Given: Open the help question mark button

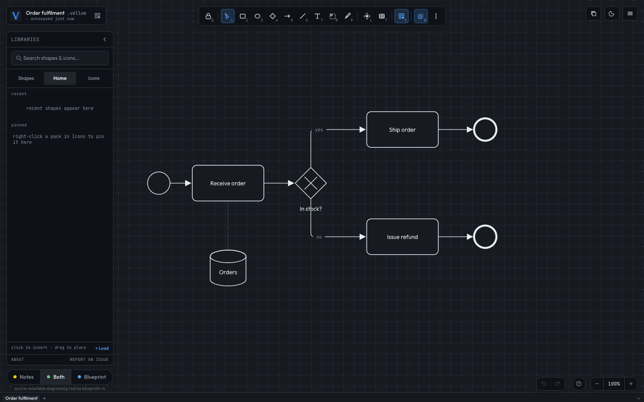Looking at the screenshot, I should click(579, 384).
